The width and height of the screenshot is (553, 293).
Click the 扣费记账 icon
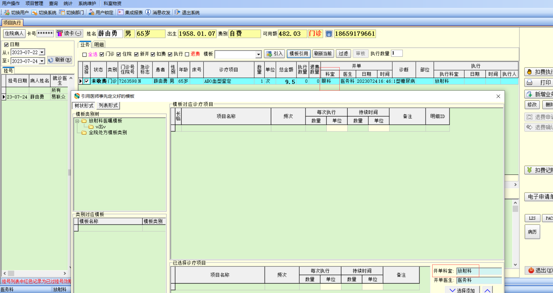click(x=529, y=170)
